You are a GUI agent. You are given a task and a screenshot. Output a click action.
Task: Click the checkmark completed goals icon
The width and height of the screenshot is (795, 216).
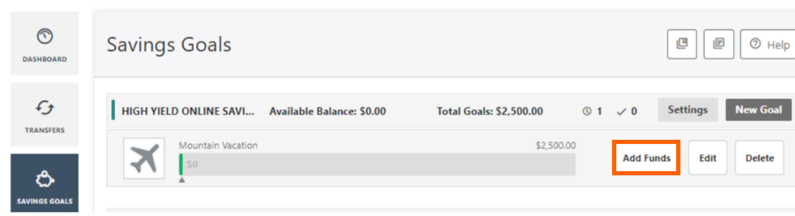click(x=621, y=112)
